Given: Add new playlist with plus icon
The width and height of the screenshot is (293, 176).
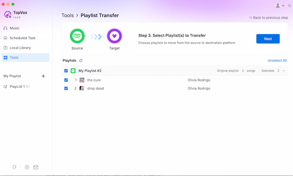Looking at the screenshot, I should tap(43, 76).
